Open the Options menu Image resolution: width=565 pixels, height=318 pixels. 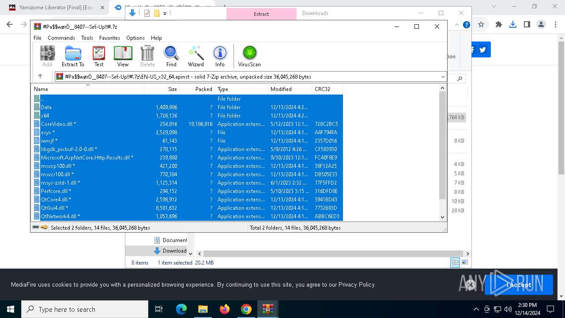136,38
